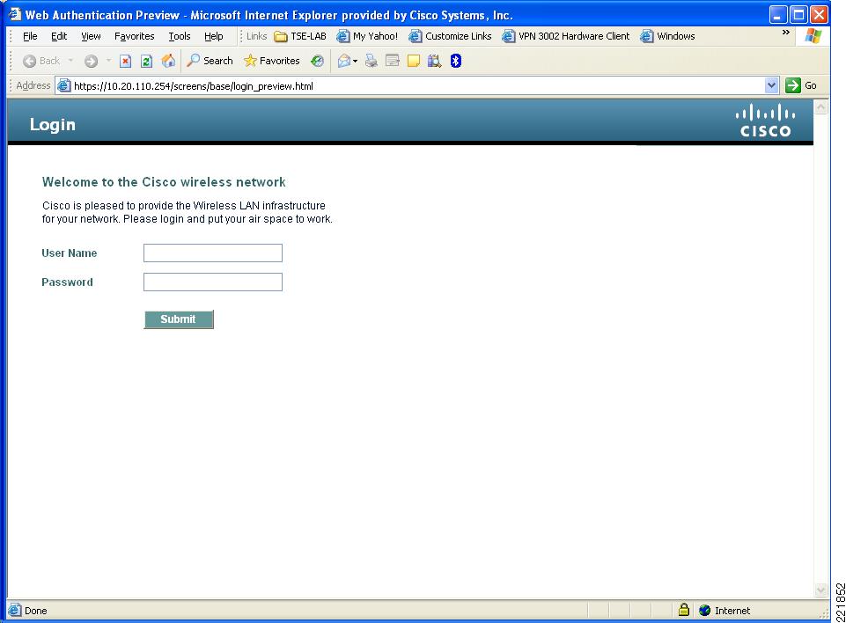846x623 pixels.
Task: Click the scrollbar up arrow
Action: point(820,107)
